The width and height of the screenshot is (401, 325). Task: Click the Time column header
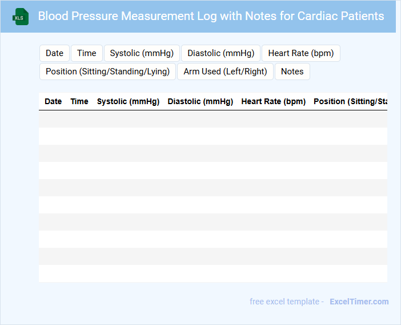click(79, 101)
